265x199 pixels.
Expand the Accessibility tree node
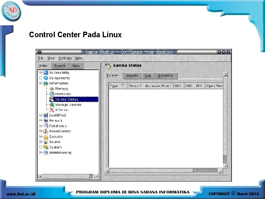pyautogui.click(x=40, y=73)
